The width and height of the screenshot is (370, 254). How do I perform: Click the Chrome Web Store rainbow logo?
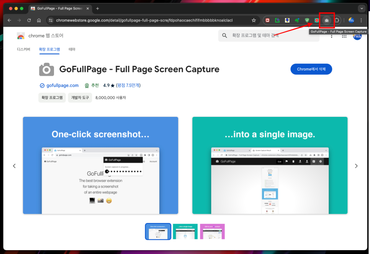tap(21, 36)
